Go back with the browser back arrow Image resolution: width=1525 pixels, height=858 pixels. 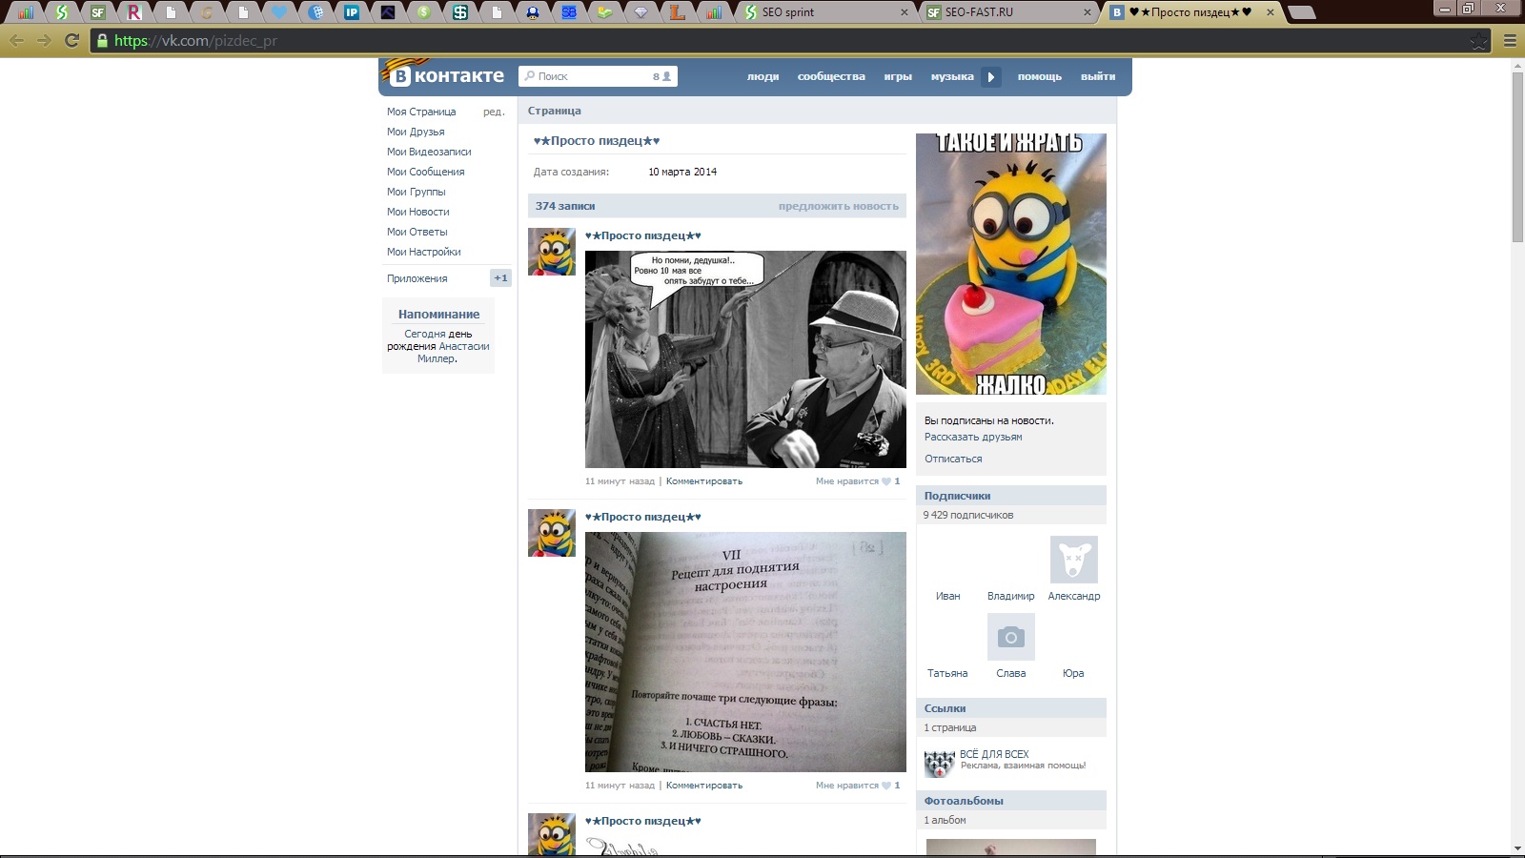coord(17,40)
